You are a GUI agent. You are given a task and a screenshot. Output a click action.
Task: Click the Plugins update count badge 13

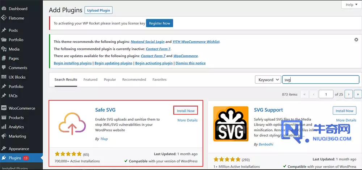click(26, 158)
